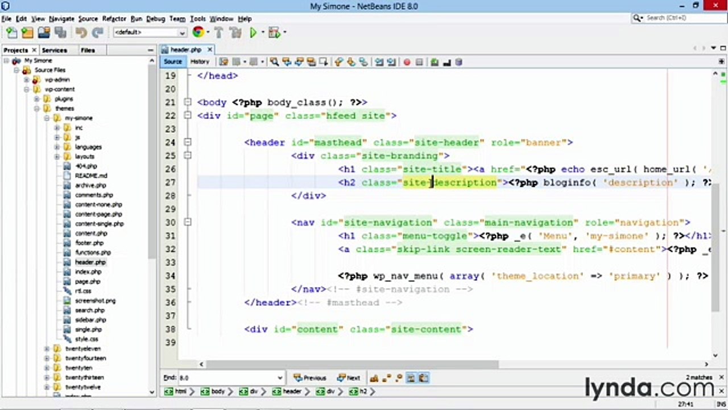Toggle Match Case in find bar
This screenshot has width=728, height=410.
click(374, 378)
